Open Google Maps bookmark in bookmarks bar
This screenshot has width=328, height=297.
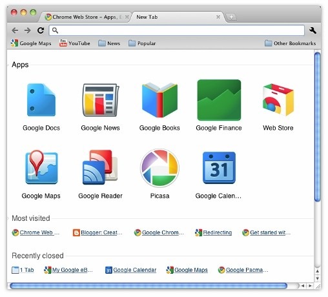coord(31,43)
